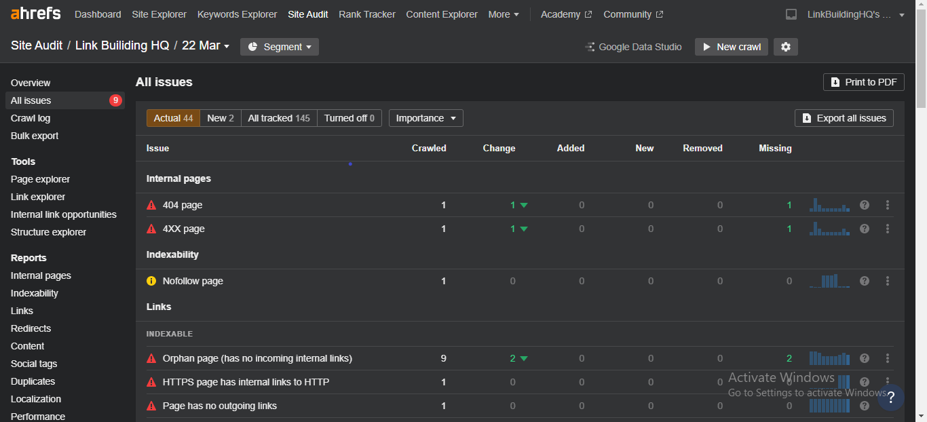Click history bar chart for 404 page
This screenshot has width=927, height=422.
[829, 205]
